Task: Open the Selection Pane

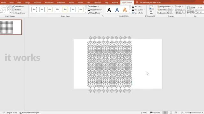Action: tap(164, 13)
